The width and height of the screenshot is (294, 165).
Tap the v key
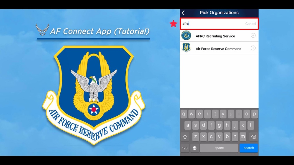click(219, 137)
